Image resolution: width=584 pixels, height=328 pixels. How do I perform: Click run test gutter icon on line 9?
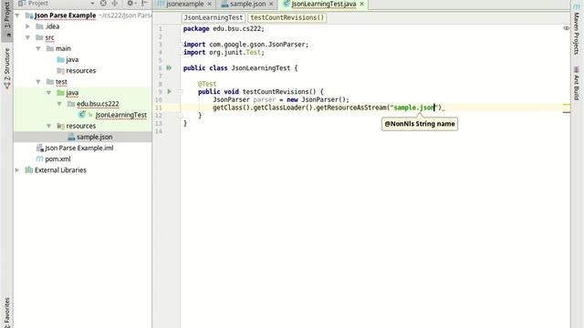point(169,91)
